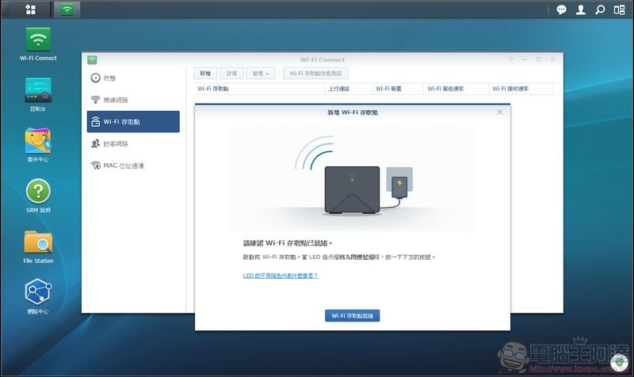Select 無線網路 wireless in the sidebar
Image resolution: width=634 pixels, height=377 pixels.
click(x=133, y=100)
